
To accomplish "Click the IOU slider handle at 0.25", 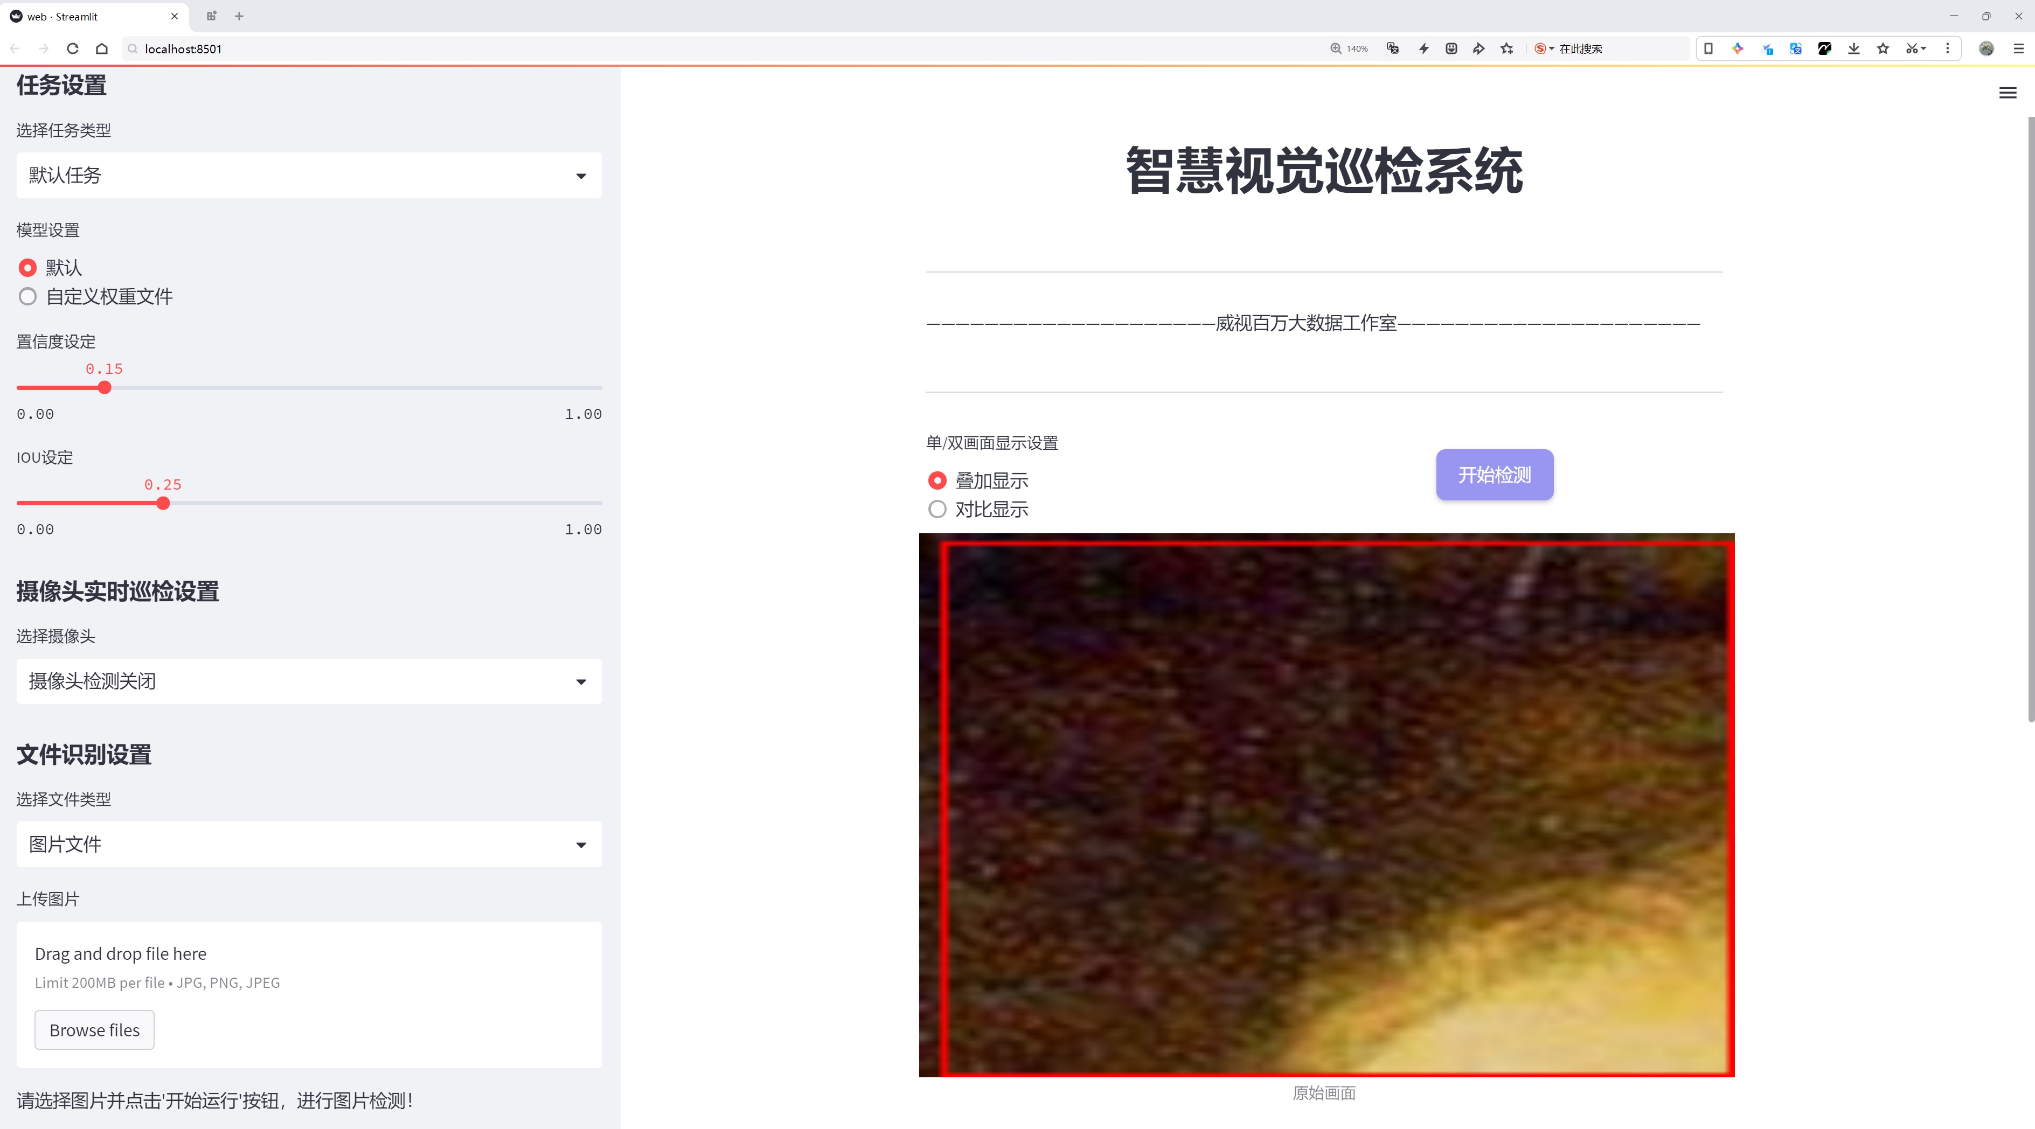I will click(x=163, y=503).
